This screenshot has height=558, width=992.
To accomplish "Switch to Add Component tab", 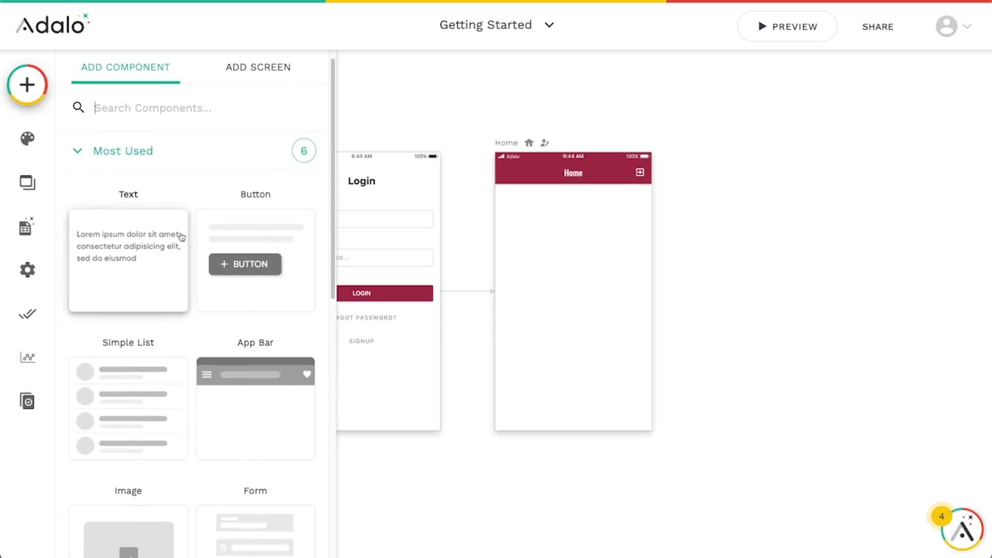I will pyautogui.click(x=126, y=67).
